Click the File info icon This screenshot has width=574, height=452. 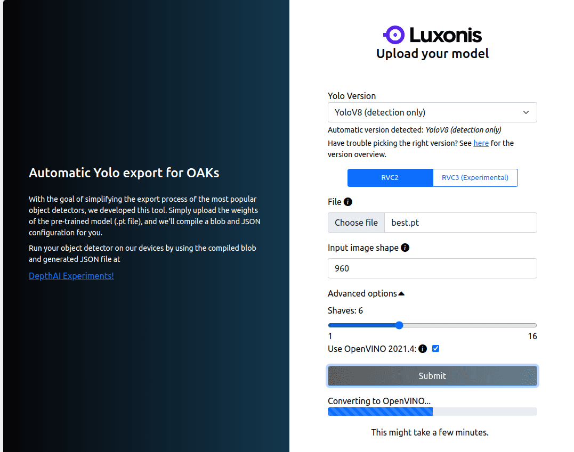[348, 202]
